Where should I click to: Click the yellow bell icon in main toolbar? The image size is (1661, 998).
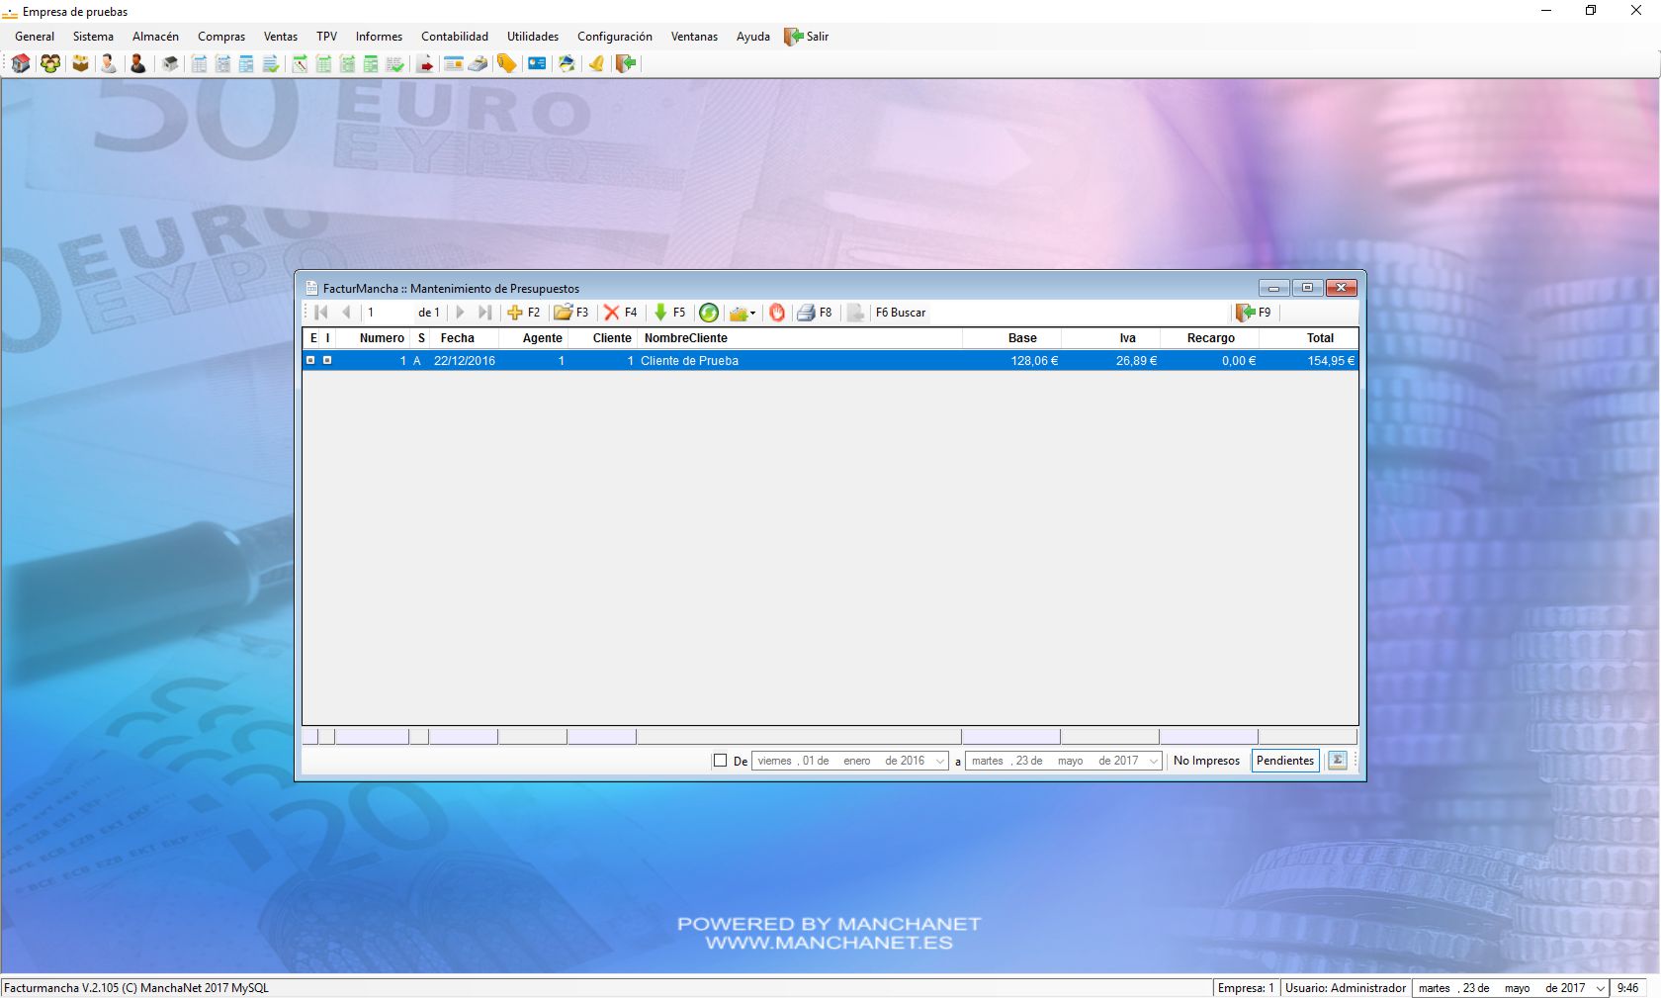(x=596, y=63)
